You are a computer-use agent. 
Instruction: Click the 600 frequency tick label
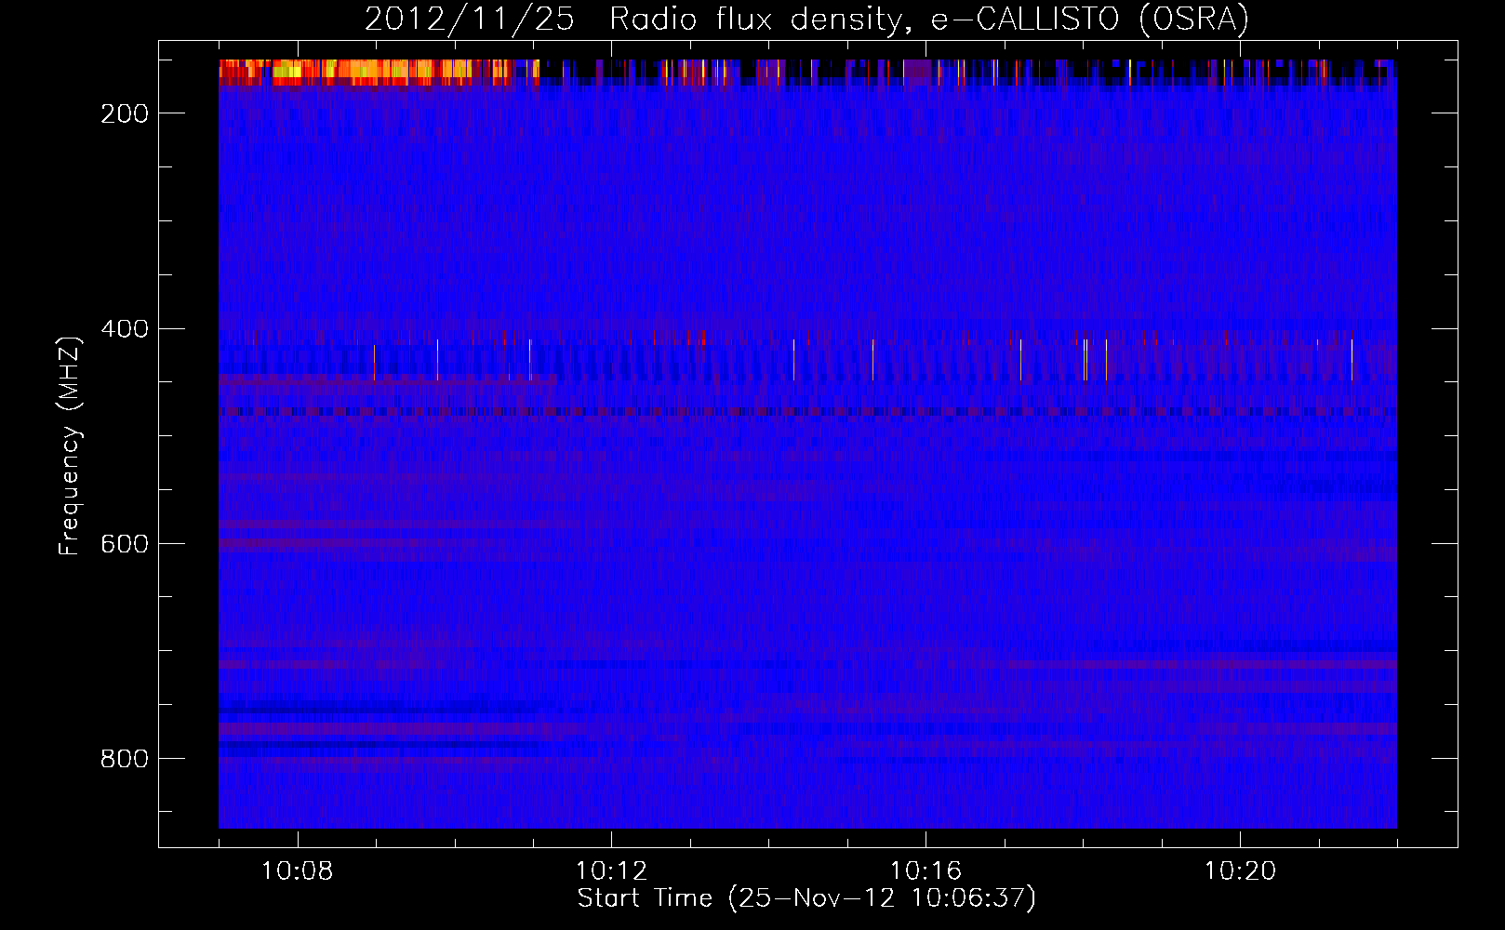click(x=125, y=543)
